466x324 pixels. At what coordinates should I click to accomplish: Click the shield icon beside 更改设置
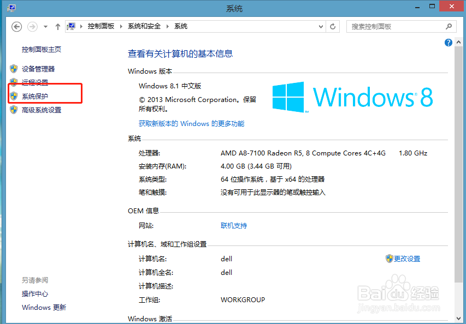click(x=389, y=259)
